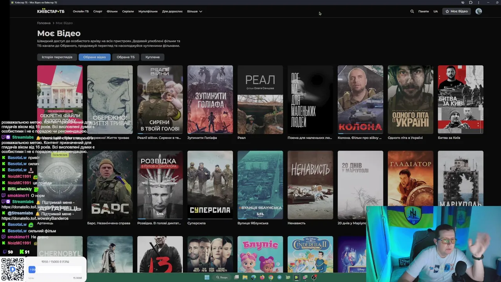Open the Барс film poster
The width and height of the screenshot is (501, 282).
point(110,185)
